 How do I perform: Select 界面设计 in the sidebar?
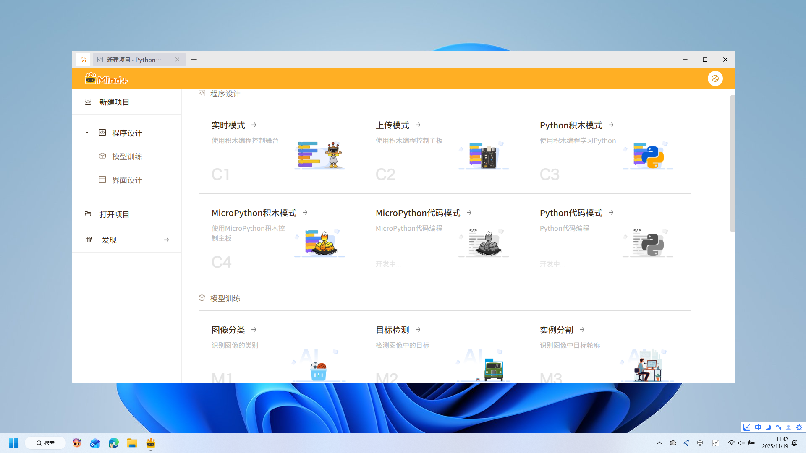pyautogui.click(x=127, y=180)
